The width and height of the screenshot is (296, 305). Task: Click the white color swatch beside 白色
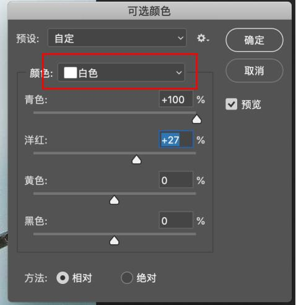(x=70, y=72)
